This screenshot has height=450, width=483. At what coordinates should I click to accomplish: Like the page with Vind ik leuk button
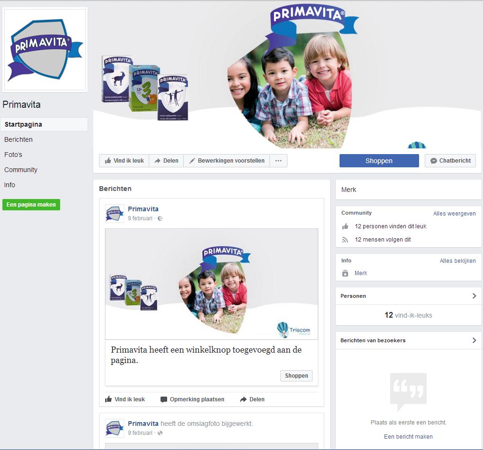(x=124, y=161)
